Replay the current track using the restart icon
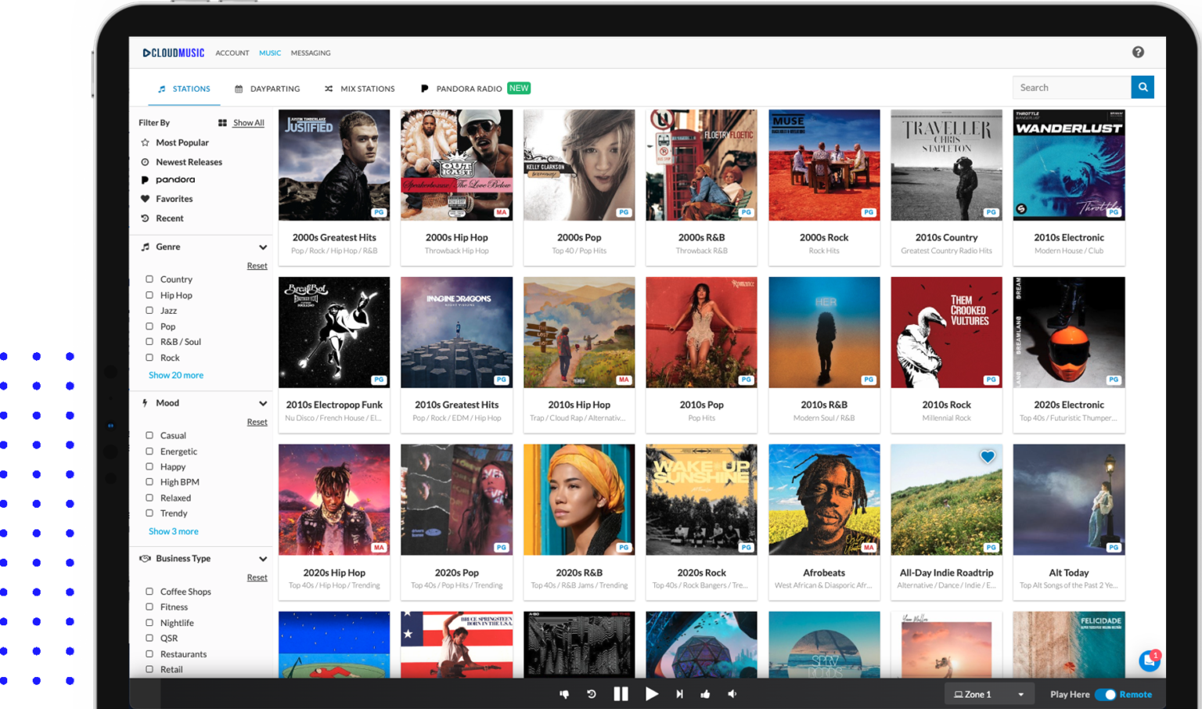Image resolution: width=1202 pixels, height=709 pixels. [592, 693]
